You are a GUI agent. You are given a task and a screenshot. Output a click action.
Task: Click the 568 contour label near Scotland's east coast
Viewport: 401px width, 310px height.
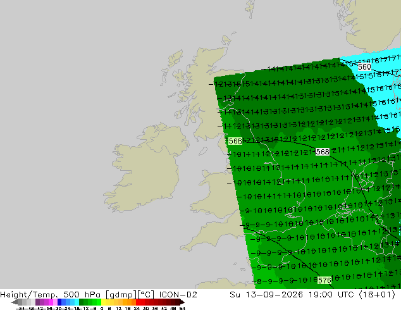235,141
